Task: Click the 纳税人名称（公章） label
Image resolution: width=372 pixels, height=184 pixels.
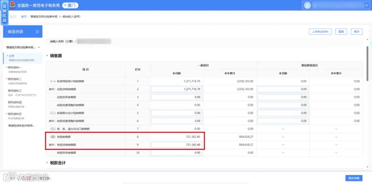Action: click(63, 41)
